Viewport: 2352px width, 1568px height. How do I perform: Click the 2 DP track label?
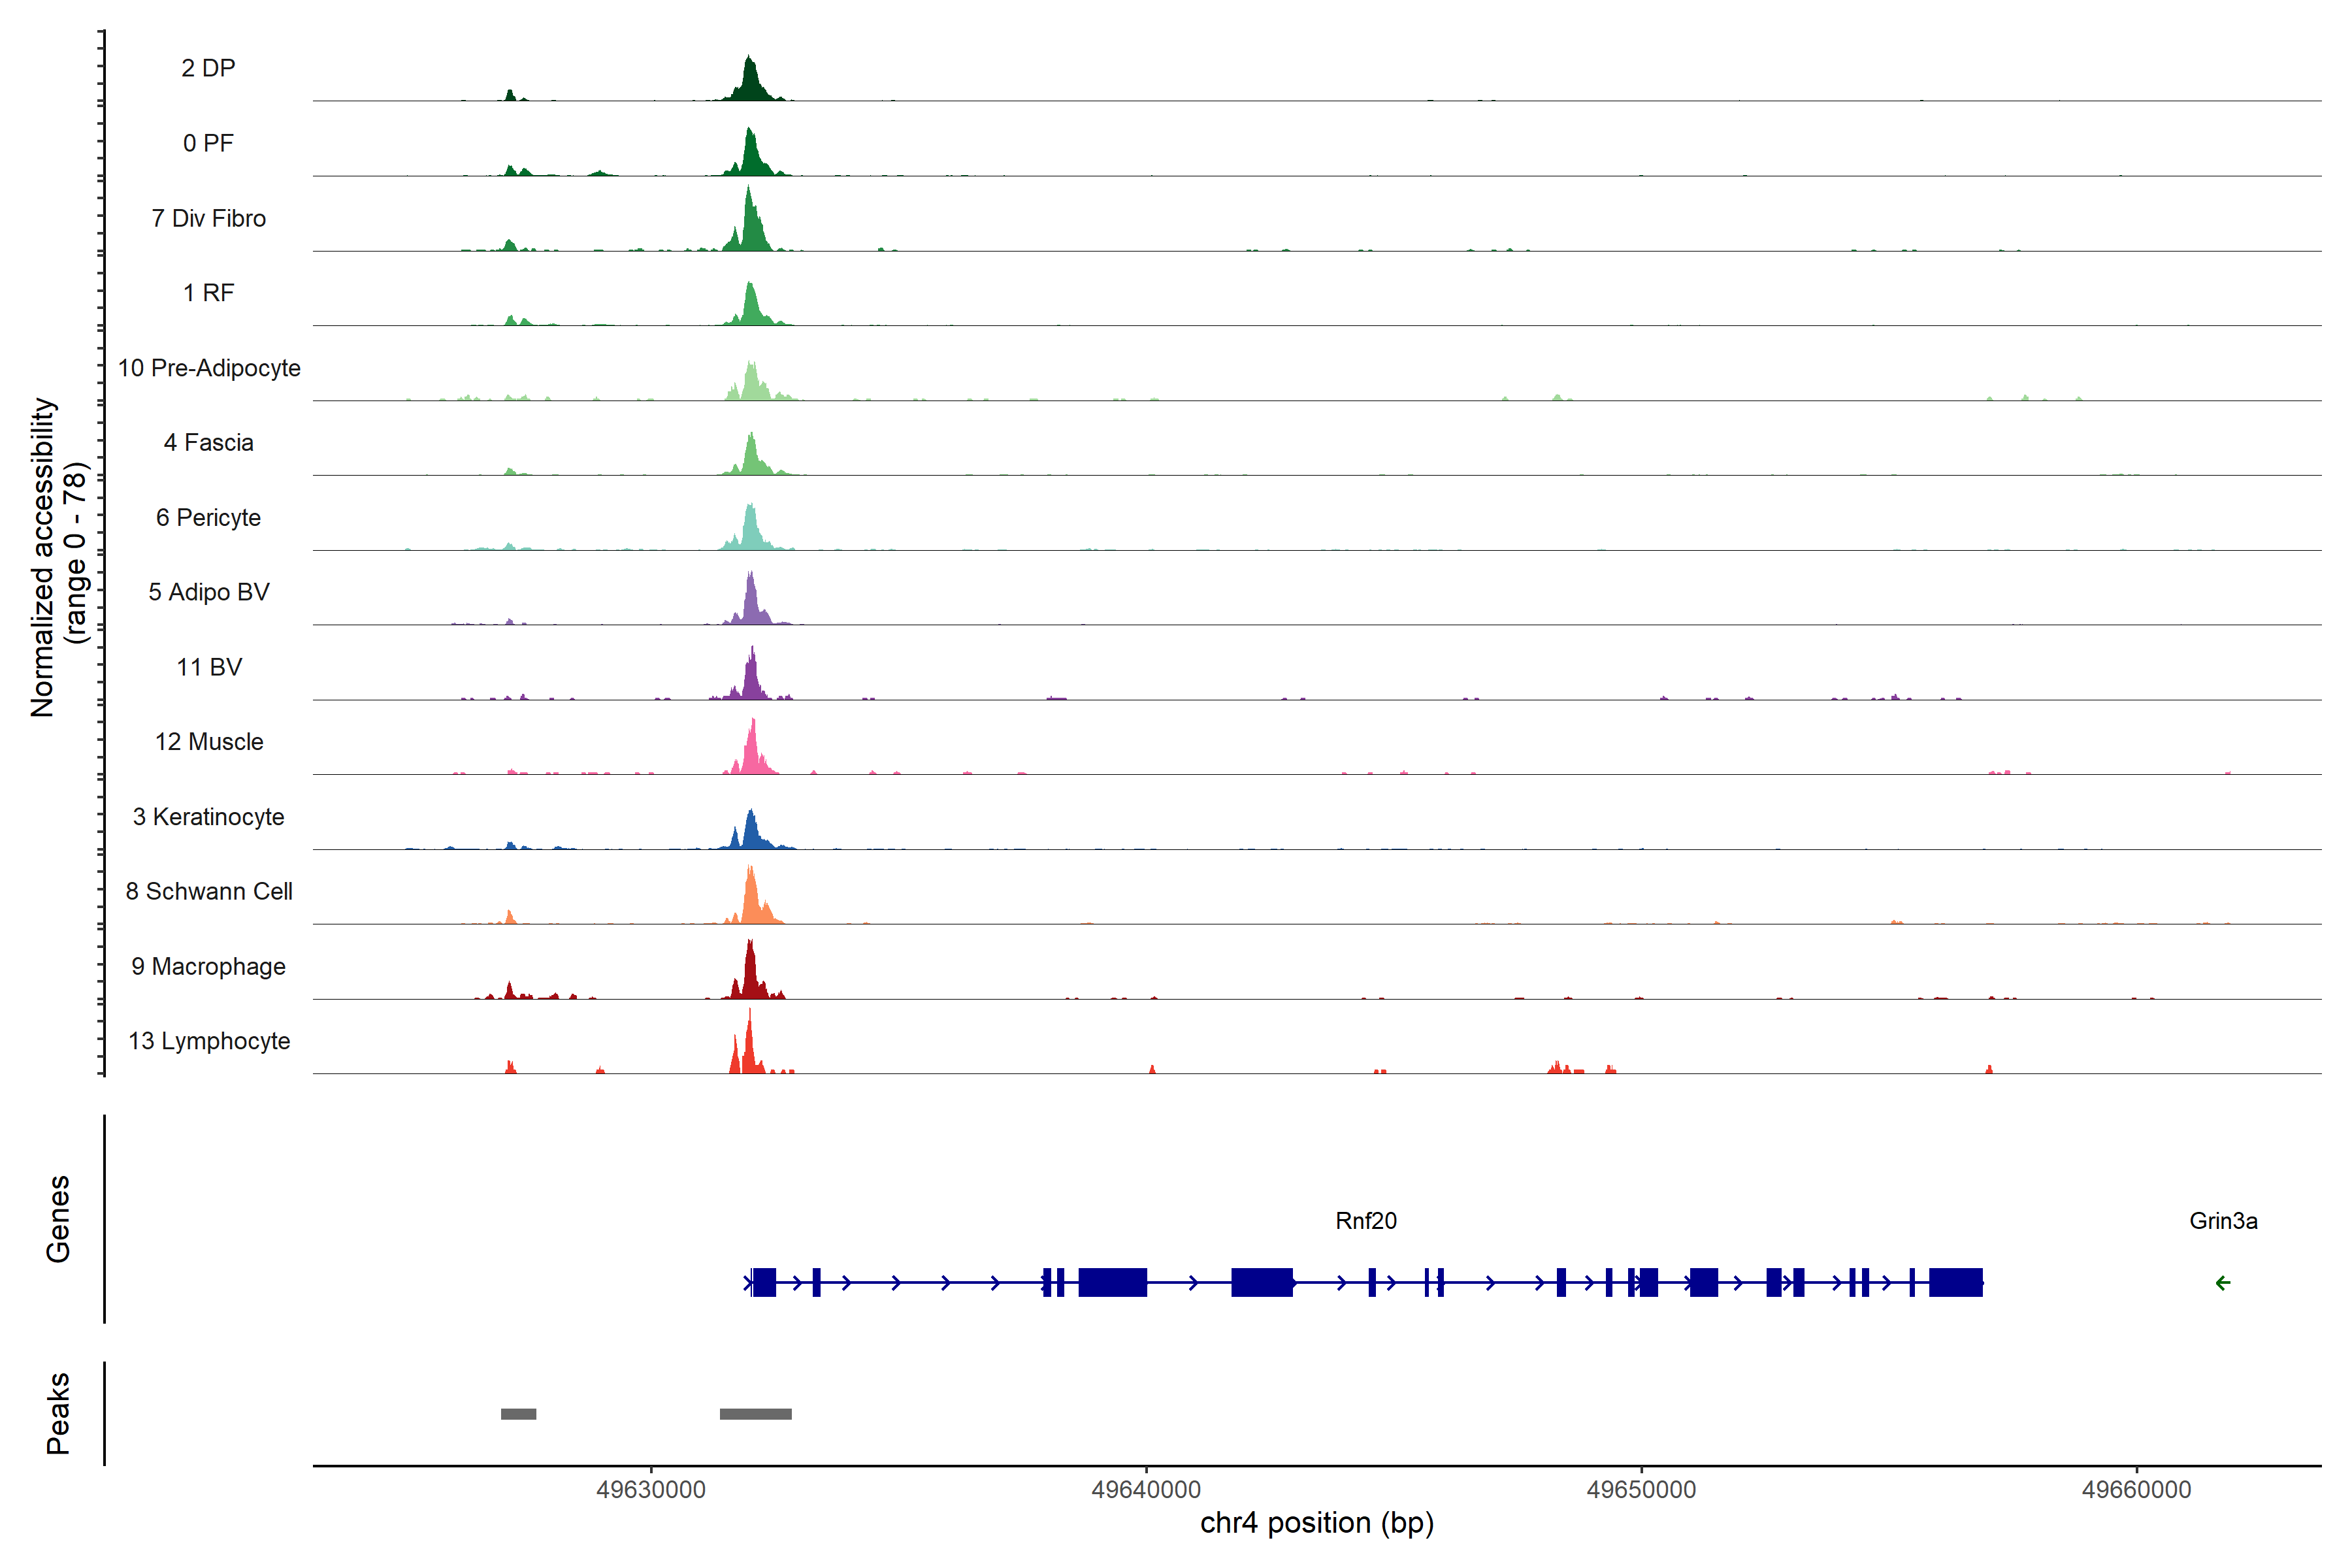[208, 68]
